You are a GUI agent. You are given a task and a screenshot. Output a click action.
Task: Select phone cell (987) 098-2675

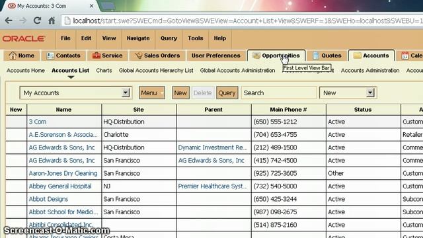[x=288, y=212]
